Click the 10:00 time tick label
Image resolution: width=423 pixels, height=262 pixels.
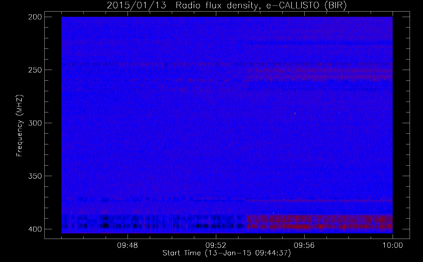pyautogui.click(x=393, y=245)
